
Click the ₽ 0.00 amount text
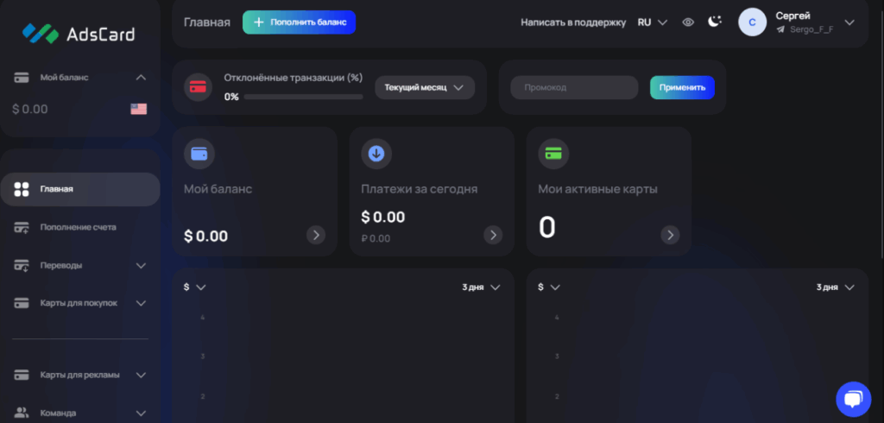coord(376,238)
